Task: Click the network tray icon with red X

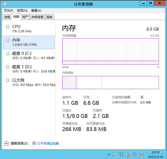Action: tap(128, 154)
